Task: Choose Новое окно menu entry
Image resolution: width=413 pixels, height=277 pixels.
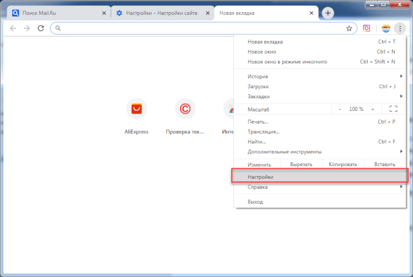Action: (x=320, y=52)
